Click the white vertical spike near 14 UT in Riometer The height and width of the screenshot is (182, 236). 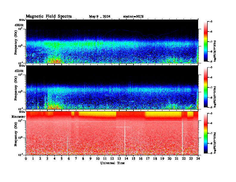click(125, 136)
